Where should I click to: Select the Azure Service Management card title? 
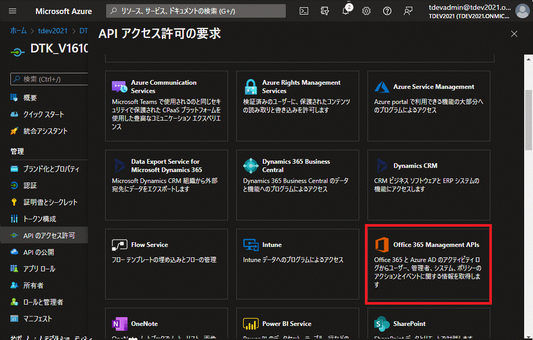(x=434, y=87)
